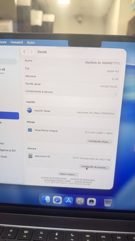Open the Fereastră menu
135x241 pixels.
[x=17, y=42]
